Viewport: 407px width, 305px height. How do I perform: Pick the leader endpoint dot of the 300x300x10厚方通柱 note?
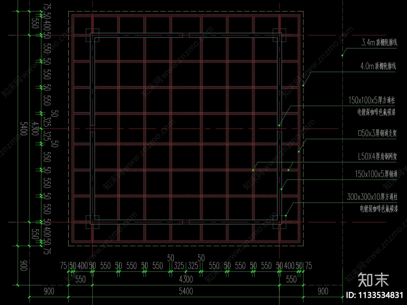click(286, 216)
